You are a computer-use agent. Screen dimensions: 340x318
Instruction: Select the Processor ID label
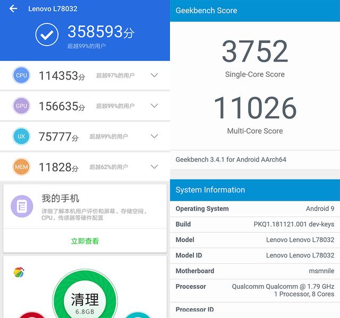(195, 310)
